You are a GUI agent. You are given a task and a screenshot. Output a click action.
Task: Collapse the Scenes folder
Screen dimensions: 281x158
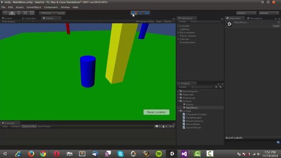pyautogui.click(x=178, y=101)
